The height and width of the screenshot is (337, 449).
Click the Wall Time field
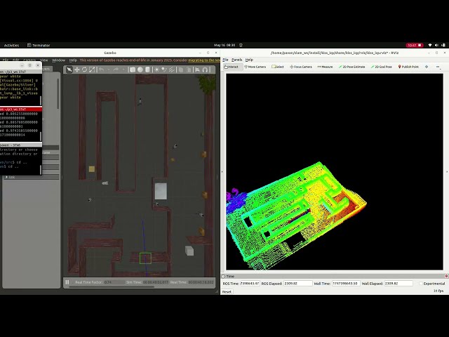[x=346, y=284]
